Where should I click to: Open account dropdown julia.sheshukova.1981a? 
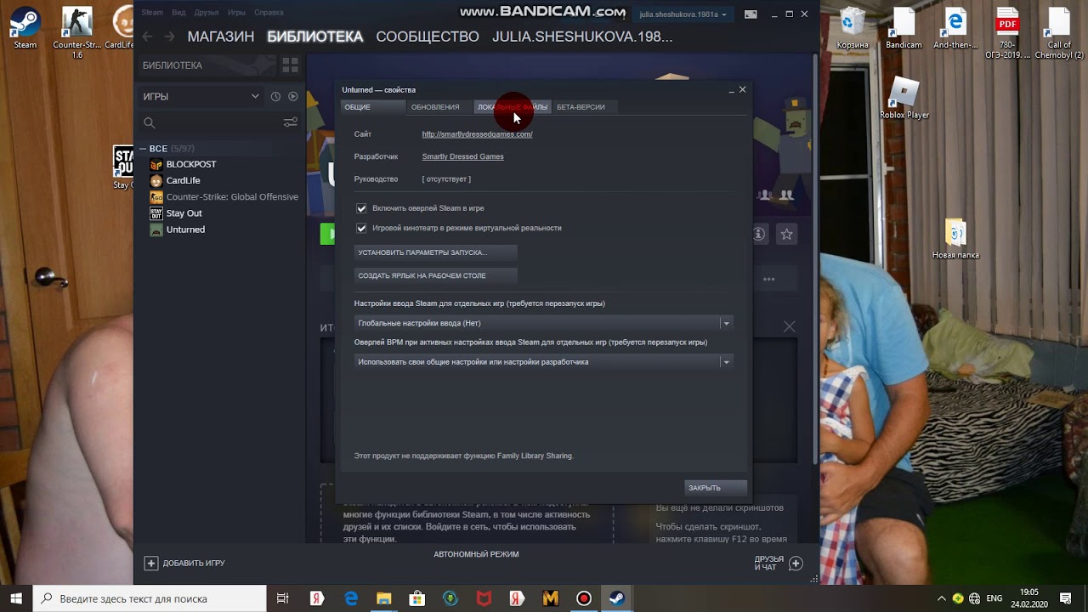[x=683, y=14]
